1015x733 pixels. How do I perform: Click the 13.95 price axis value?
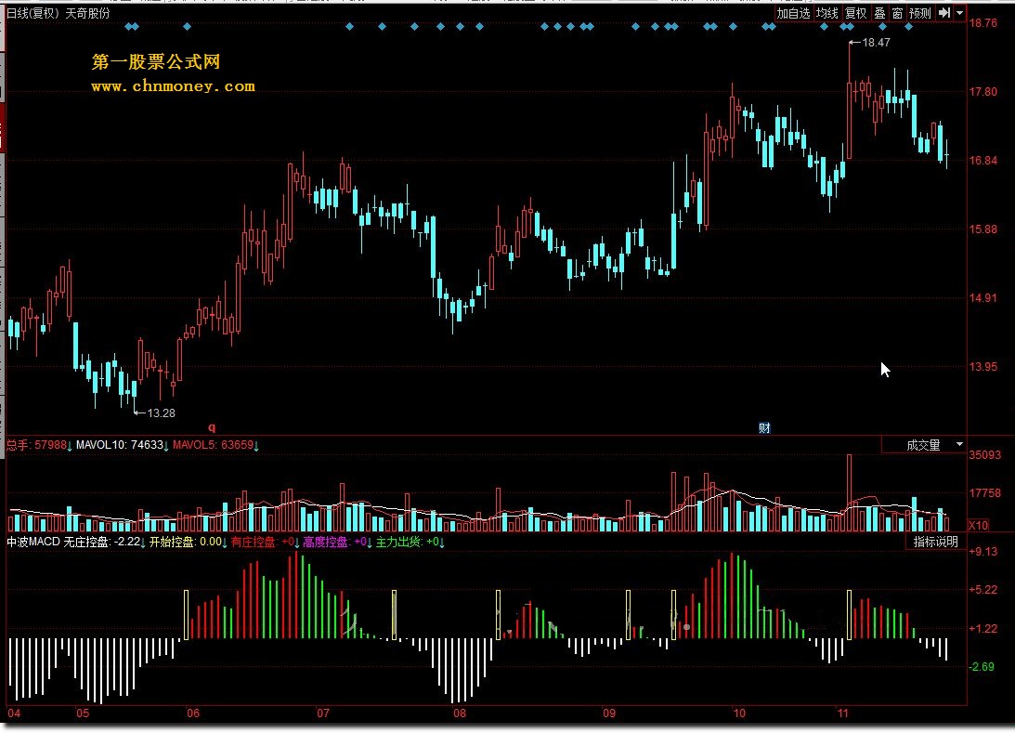(983, 366)
